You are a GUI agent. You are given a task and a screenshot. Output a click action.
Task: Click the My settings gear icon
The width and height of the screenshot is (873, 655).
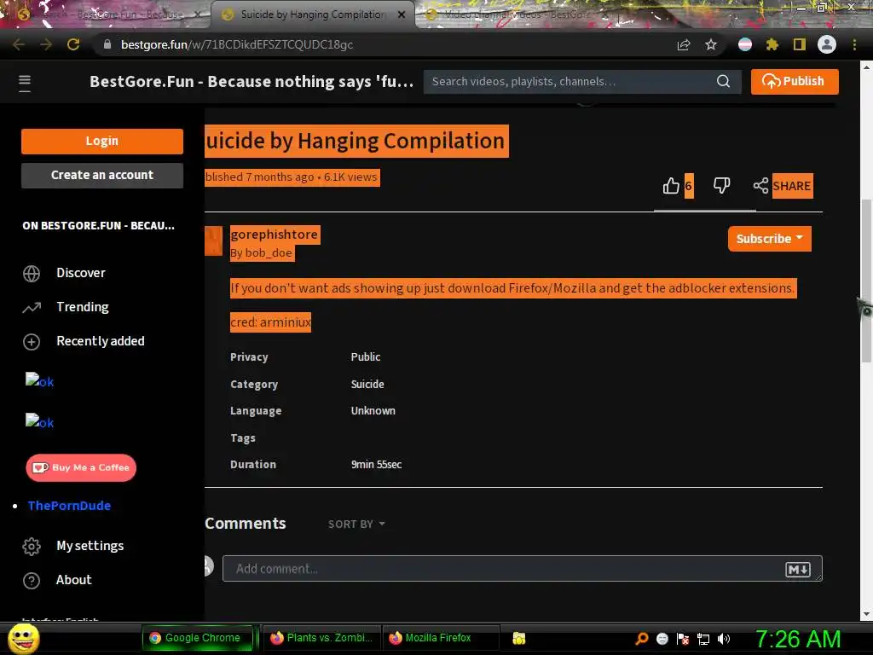click(32, 547)
